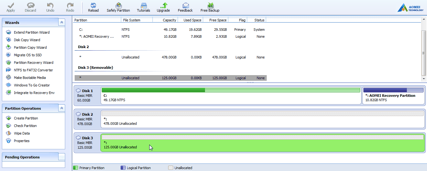
Task: Choose Integrate to Recovery Env
Action: [x=34, y=93]
